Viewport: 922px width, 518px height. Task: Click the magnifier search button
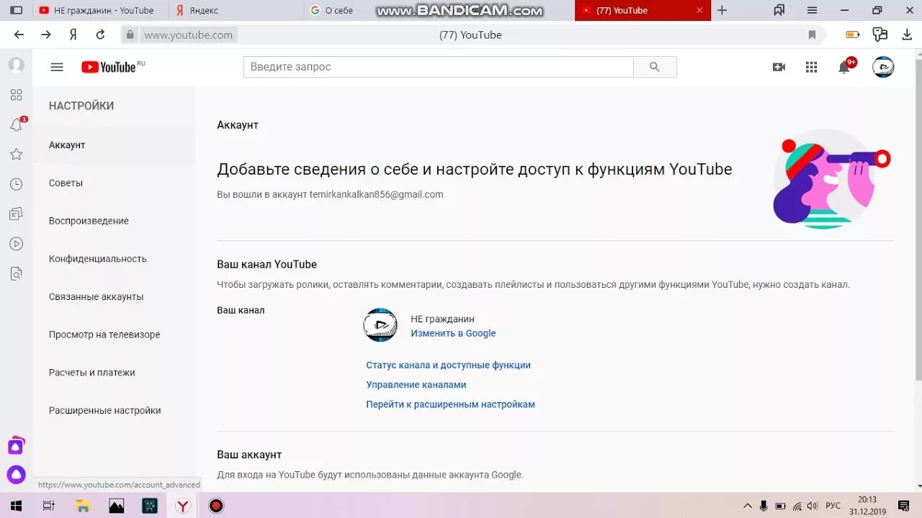pos(655,67)
